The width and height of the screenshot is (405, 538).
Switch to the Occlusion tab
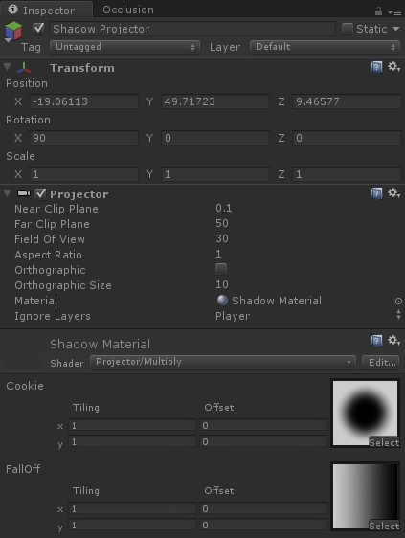click(x=128, y=10)
